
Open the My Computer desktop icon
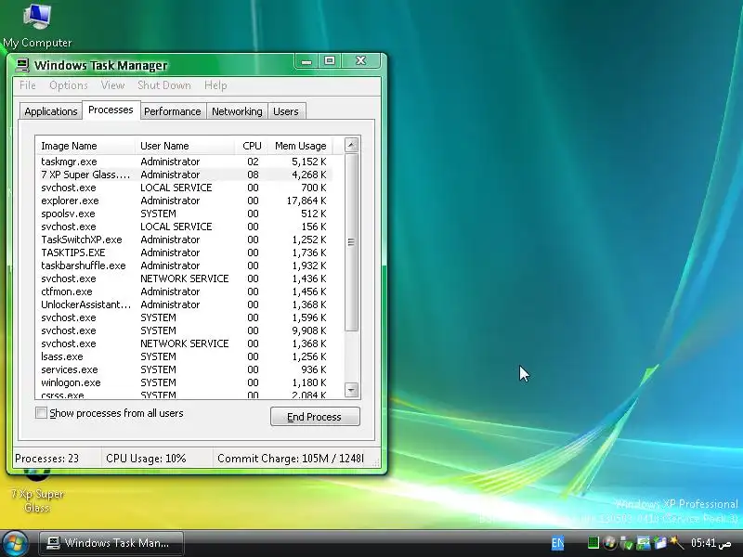pos(37,26)
